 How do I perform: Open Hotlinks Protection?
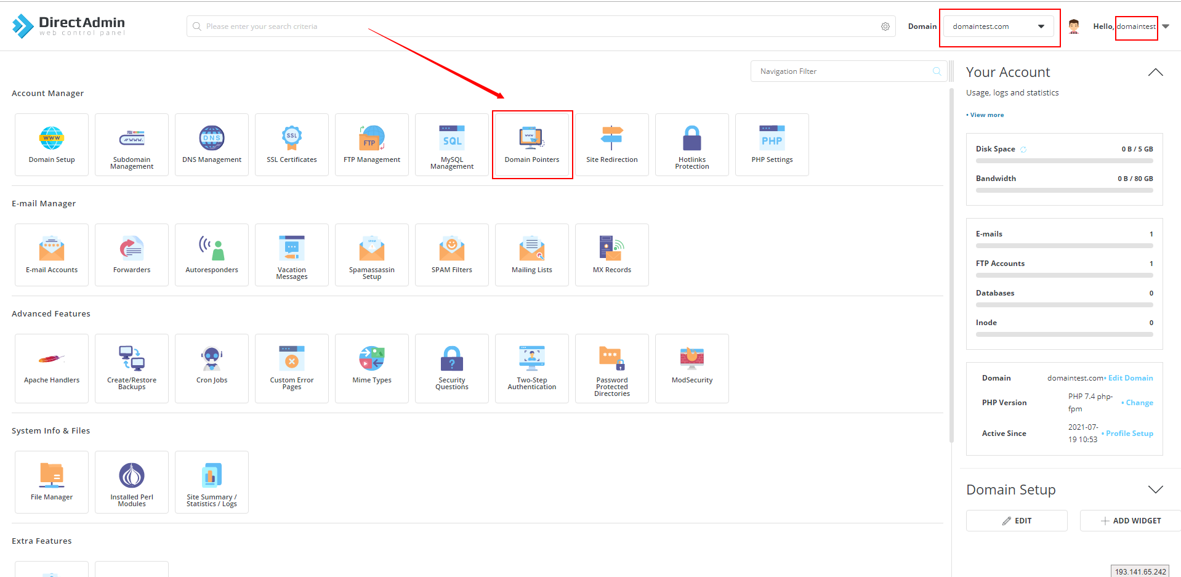pyautogui.click(x=692, y=145)
